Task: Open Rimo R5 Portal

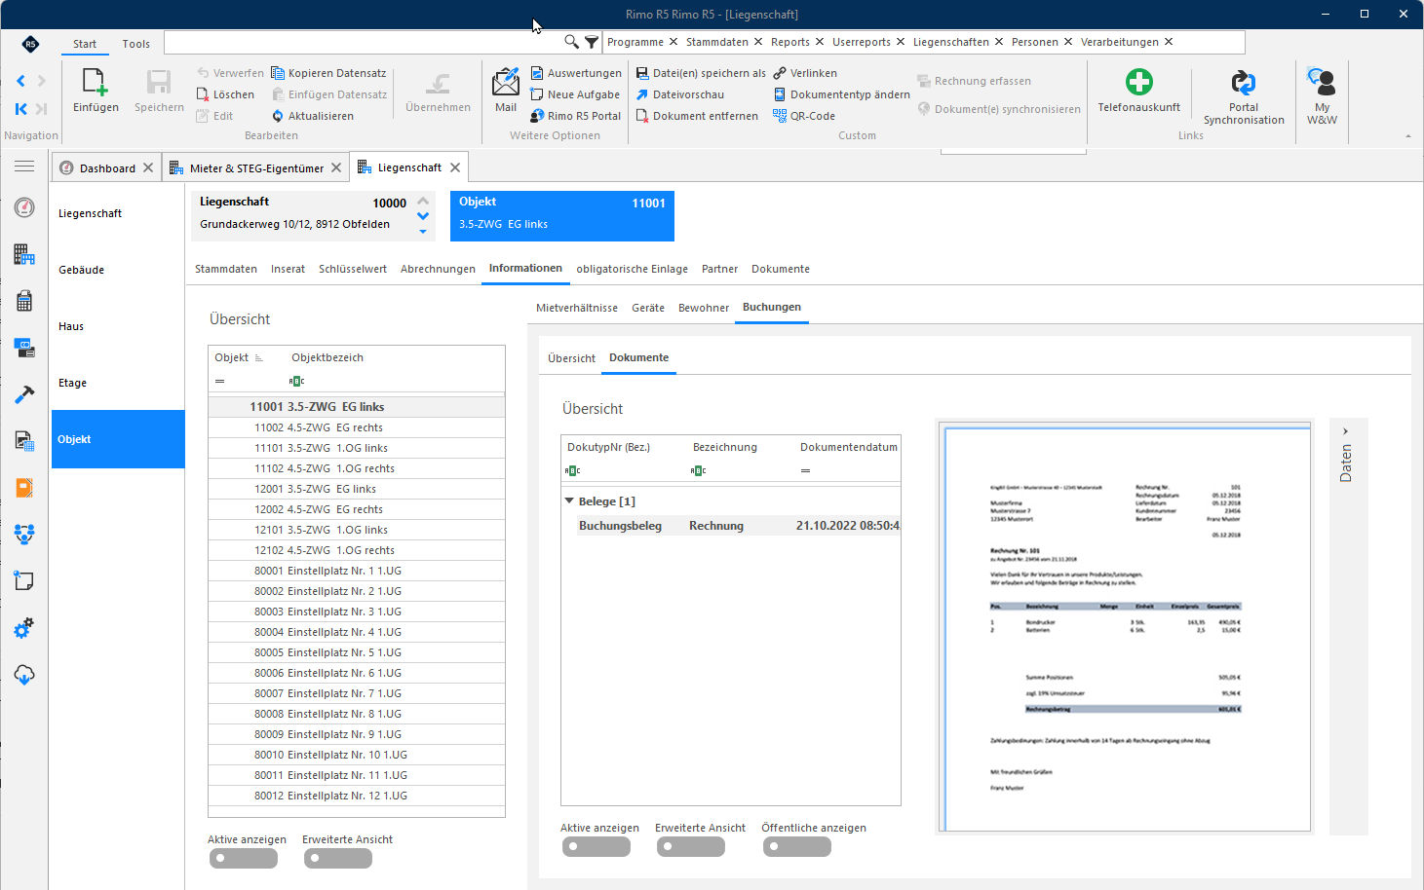Action: pyautogui.click(x=575, y=116)
